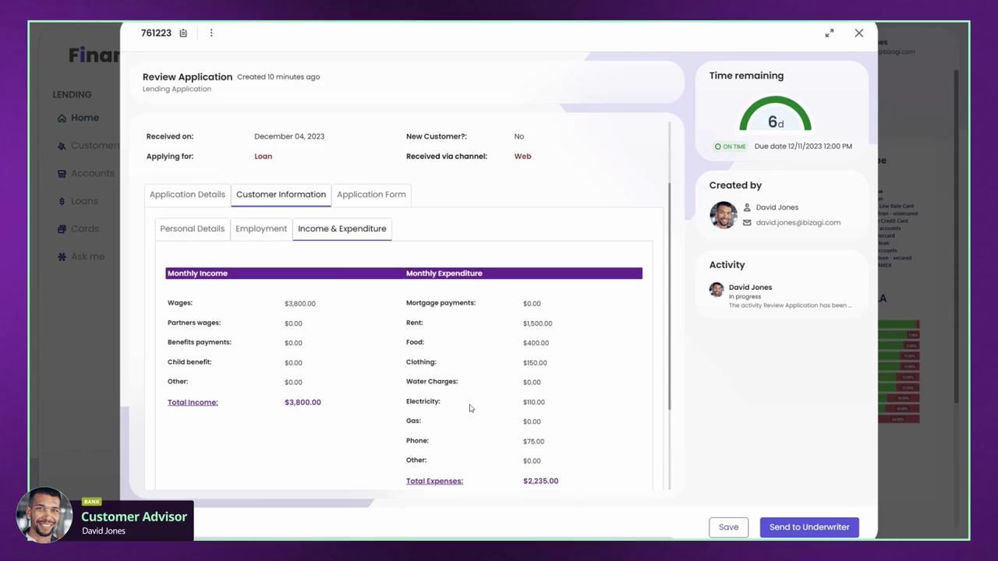This screenshot has height=561, width=998.
Task: Close the Review Application dialog
Action: (858, 33)
